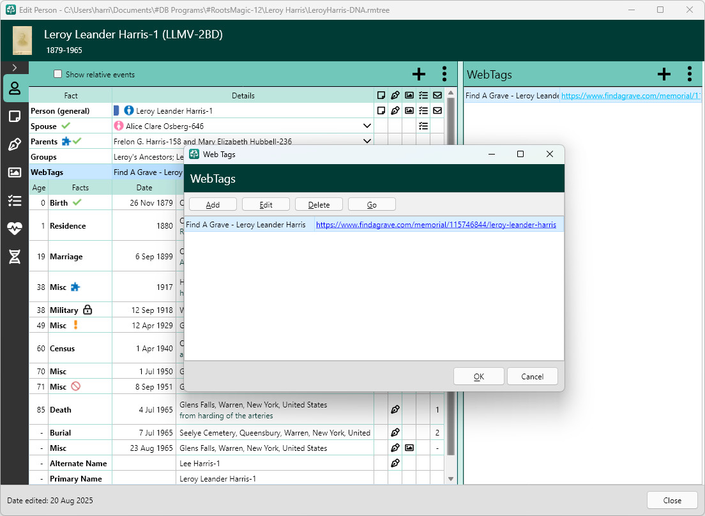Open the Notes panel in left sidebar
Screen dimensions: 705x516
(x=15, y=117)
